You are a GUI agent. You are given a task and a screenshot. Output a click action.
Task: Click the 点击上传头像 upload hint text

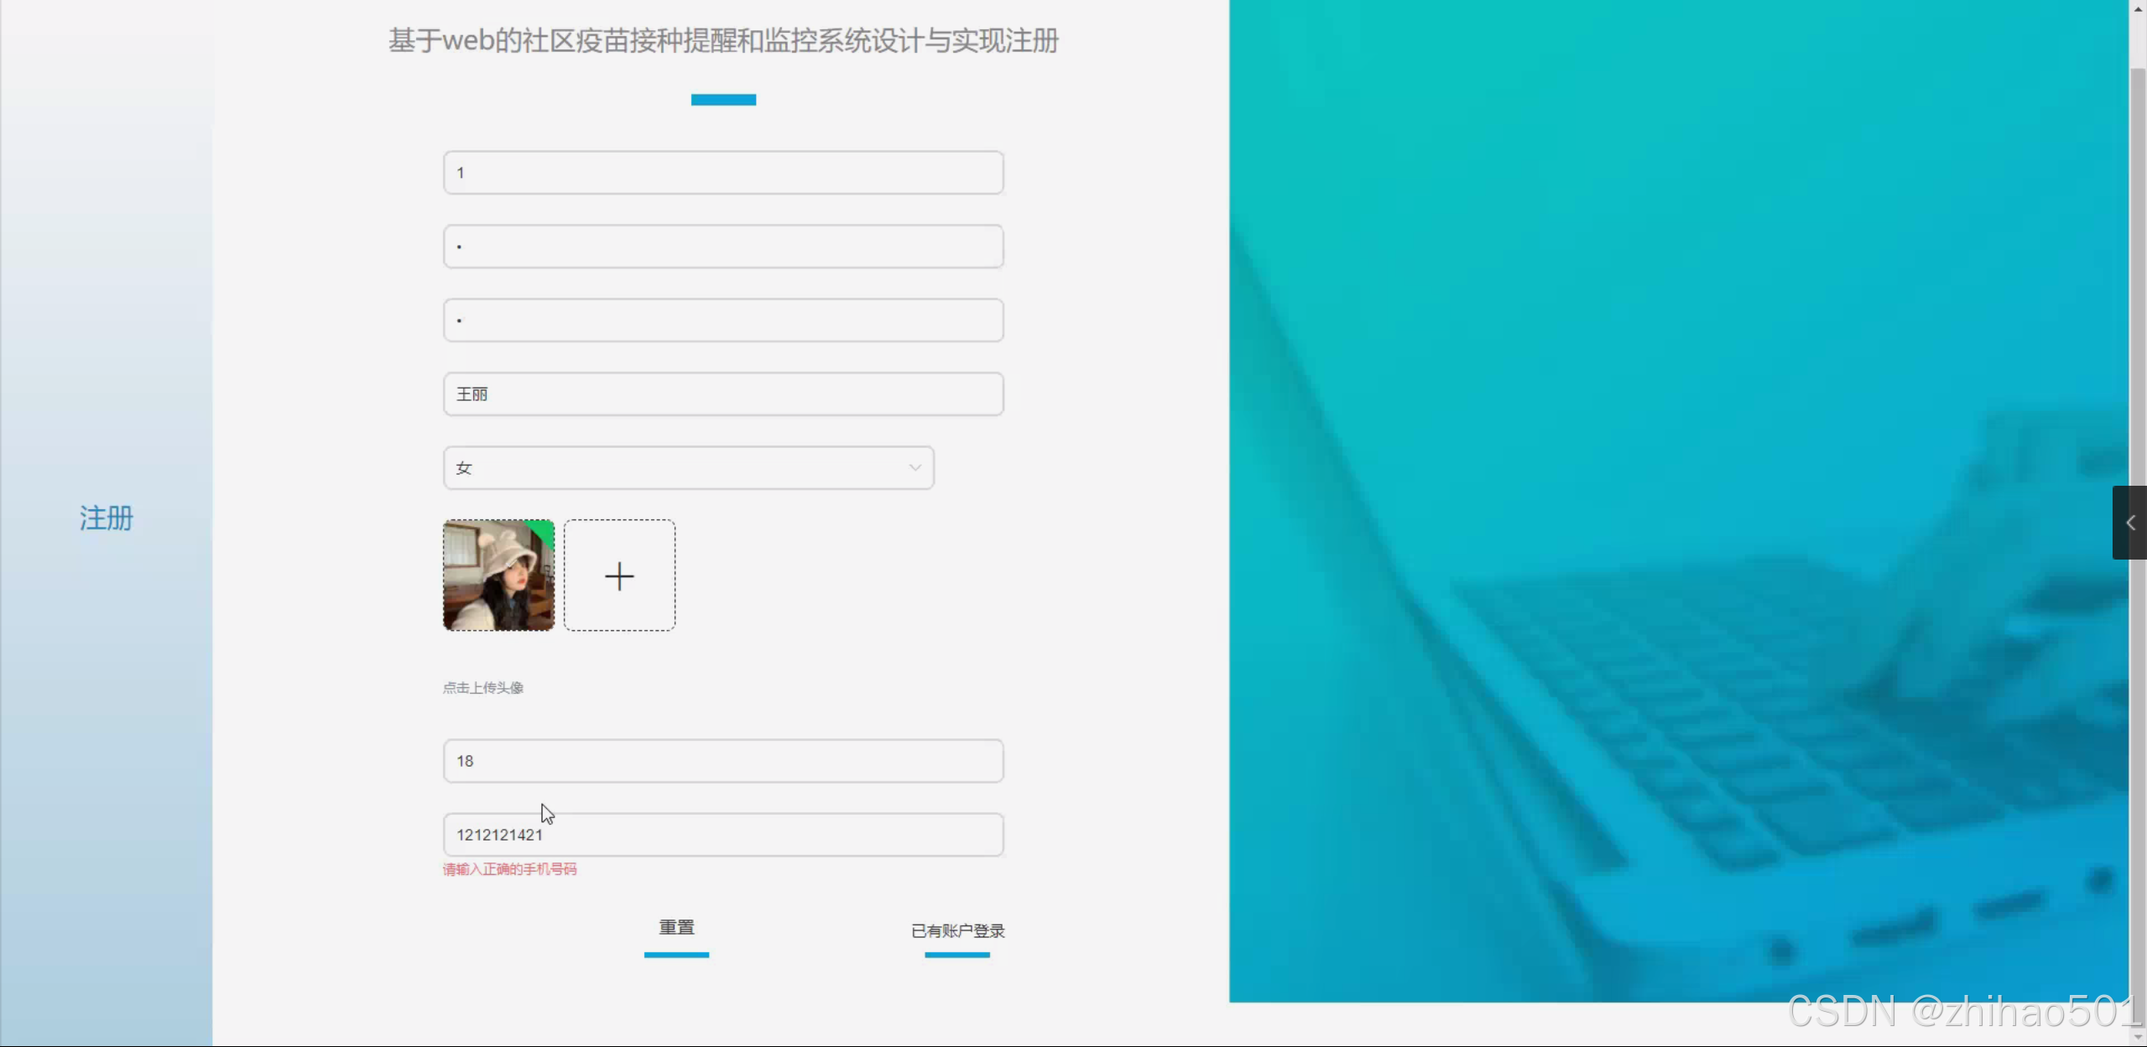point(482,686)
